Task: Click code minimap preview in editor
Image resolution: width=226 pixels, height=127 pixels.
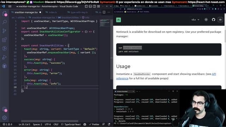Action: click(105, 23)
